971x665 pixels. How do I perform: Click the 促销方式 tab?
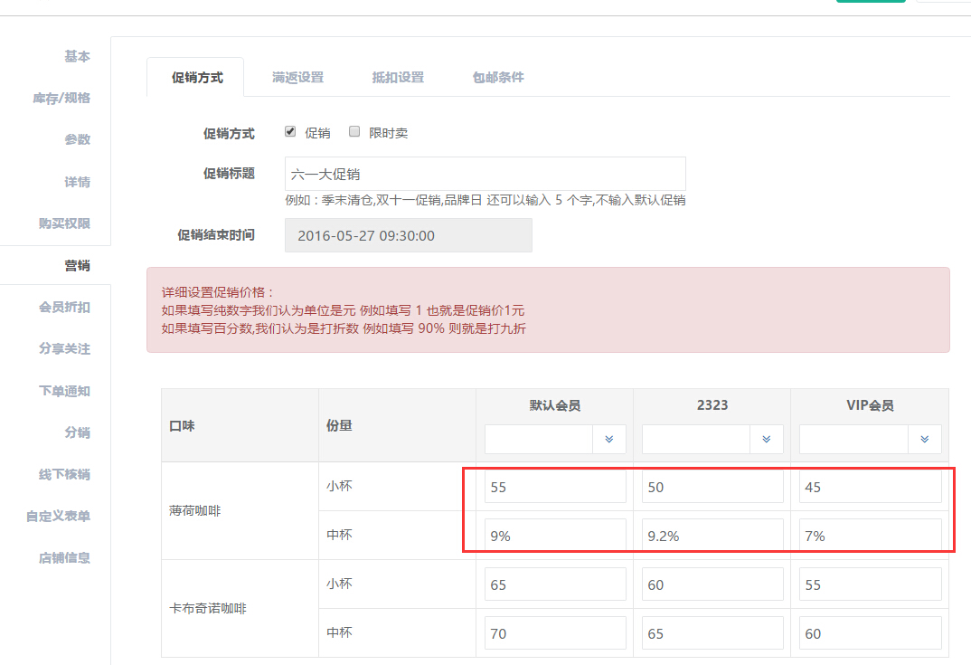pyautogui.click(x=196, y=78)
